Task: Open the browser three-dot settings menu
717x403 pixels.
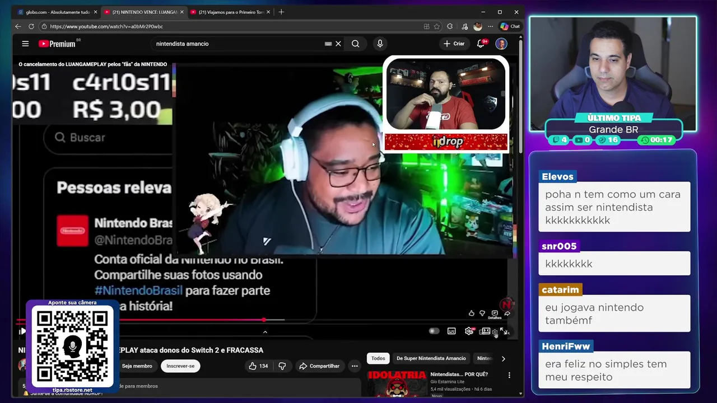Action: [490, 26]
